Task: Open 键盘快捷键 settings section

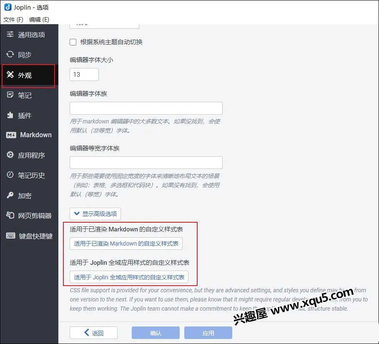Action: [x=29, y=236]
